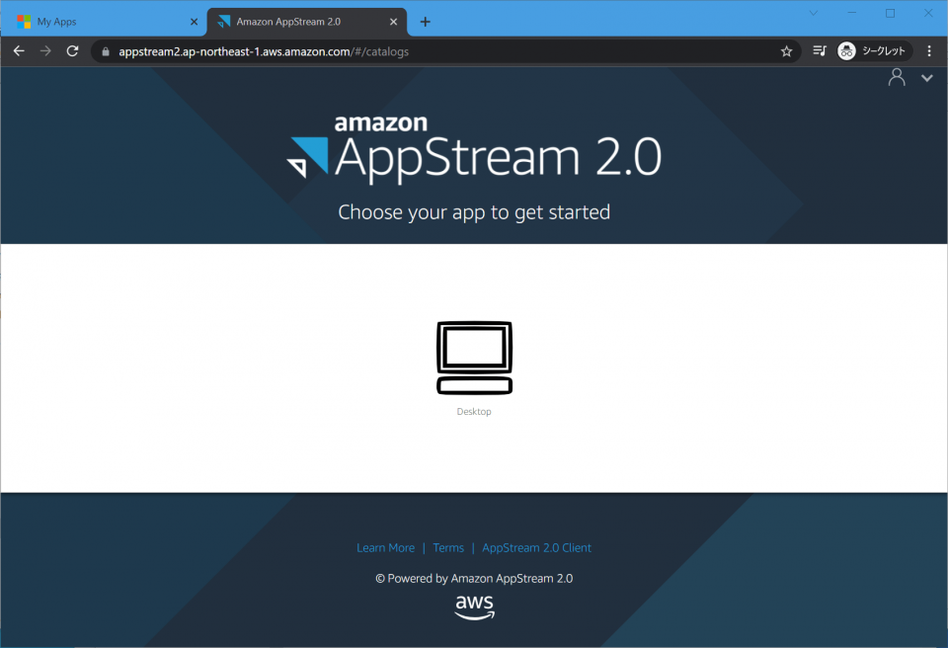Click the Powered by Amazon AppStream 2.0 text
The height and width of the screenshot is (648, 948).
[x=474, y=579]
